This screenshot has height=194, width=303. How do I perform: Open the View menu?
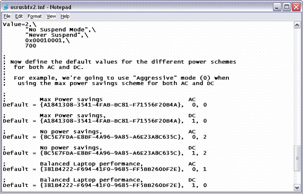pos(51,16)
